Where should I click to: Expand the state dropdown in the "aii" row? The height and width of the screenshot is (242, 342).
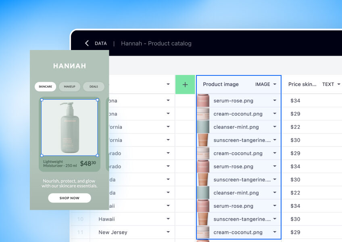tap(168, 206)
